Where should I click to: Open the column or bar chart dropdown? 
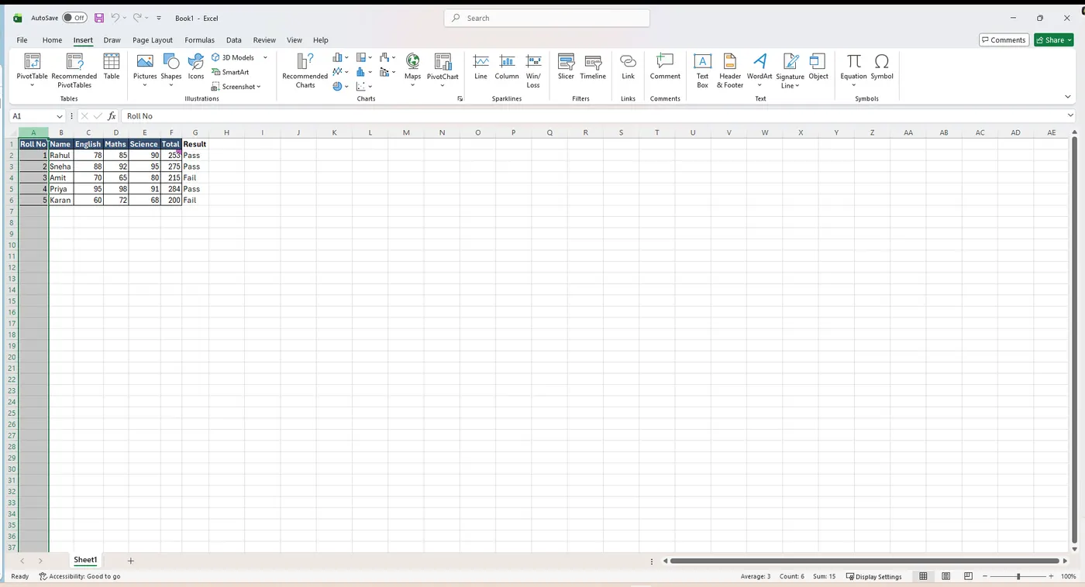click(x=341, y=57)
